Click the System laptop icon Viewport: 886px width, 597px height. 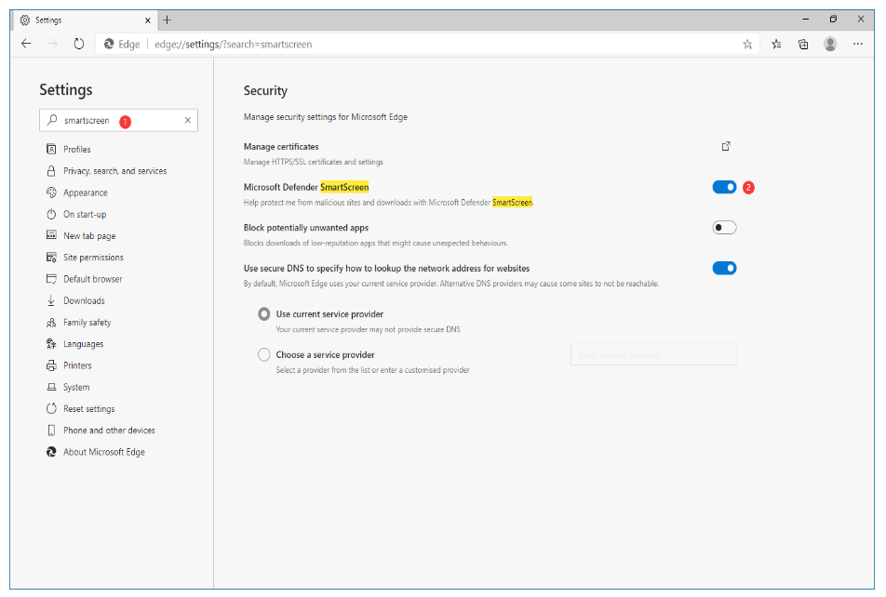(x=51, y=387)
